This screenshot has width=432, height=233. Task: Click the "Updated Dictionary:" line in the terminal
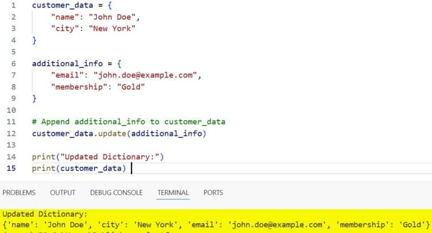(45, 214)
